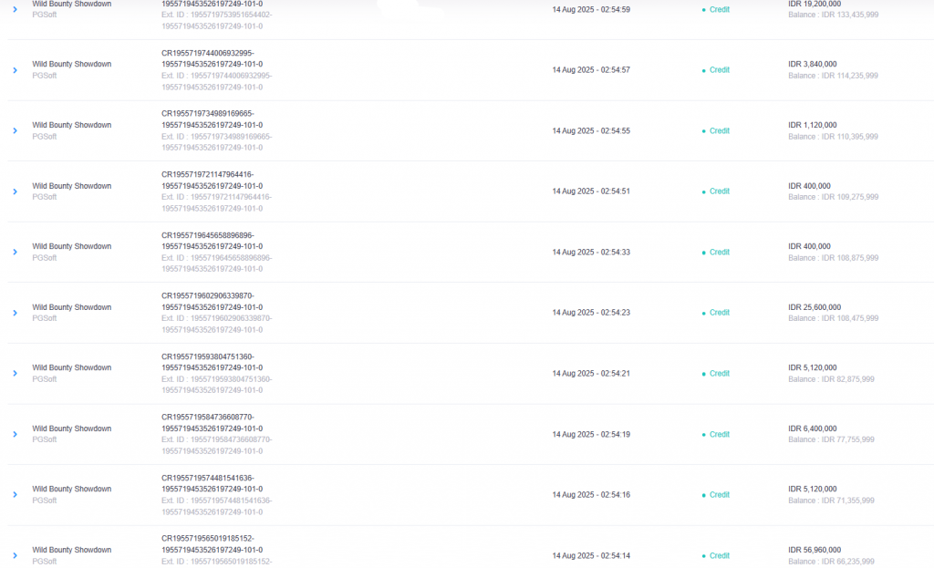Select transaction ID CR1955719602906339870
Image resolution: width=934 pixels, height=568 pixels.
tap(207, 296)
